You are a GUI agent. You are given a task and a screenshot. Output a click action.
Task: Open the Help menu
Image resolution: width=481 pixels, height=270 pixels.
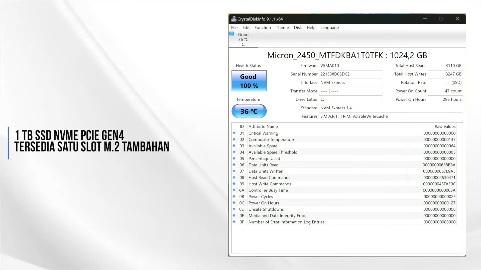[x=311, y=27]
